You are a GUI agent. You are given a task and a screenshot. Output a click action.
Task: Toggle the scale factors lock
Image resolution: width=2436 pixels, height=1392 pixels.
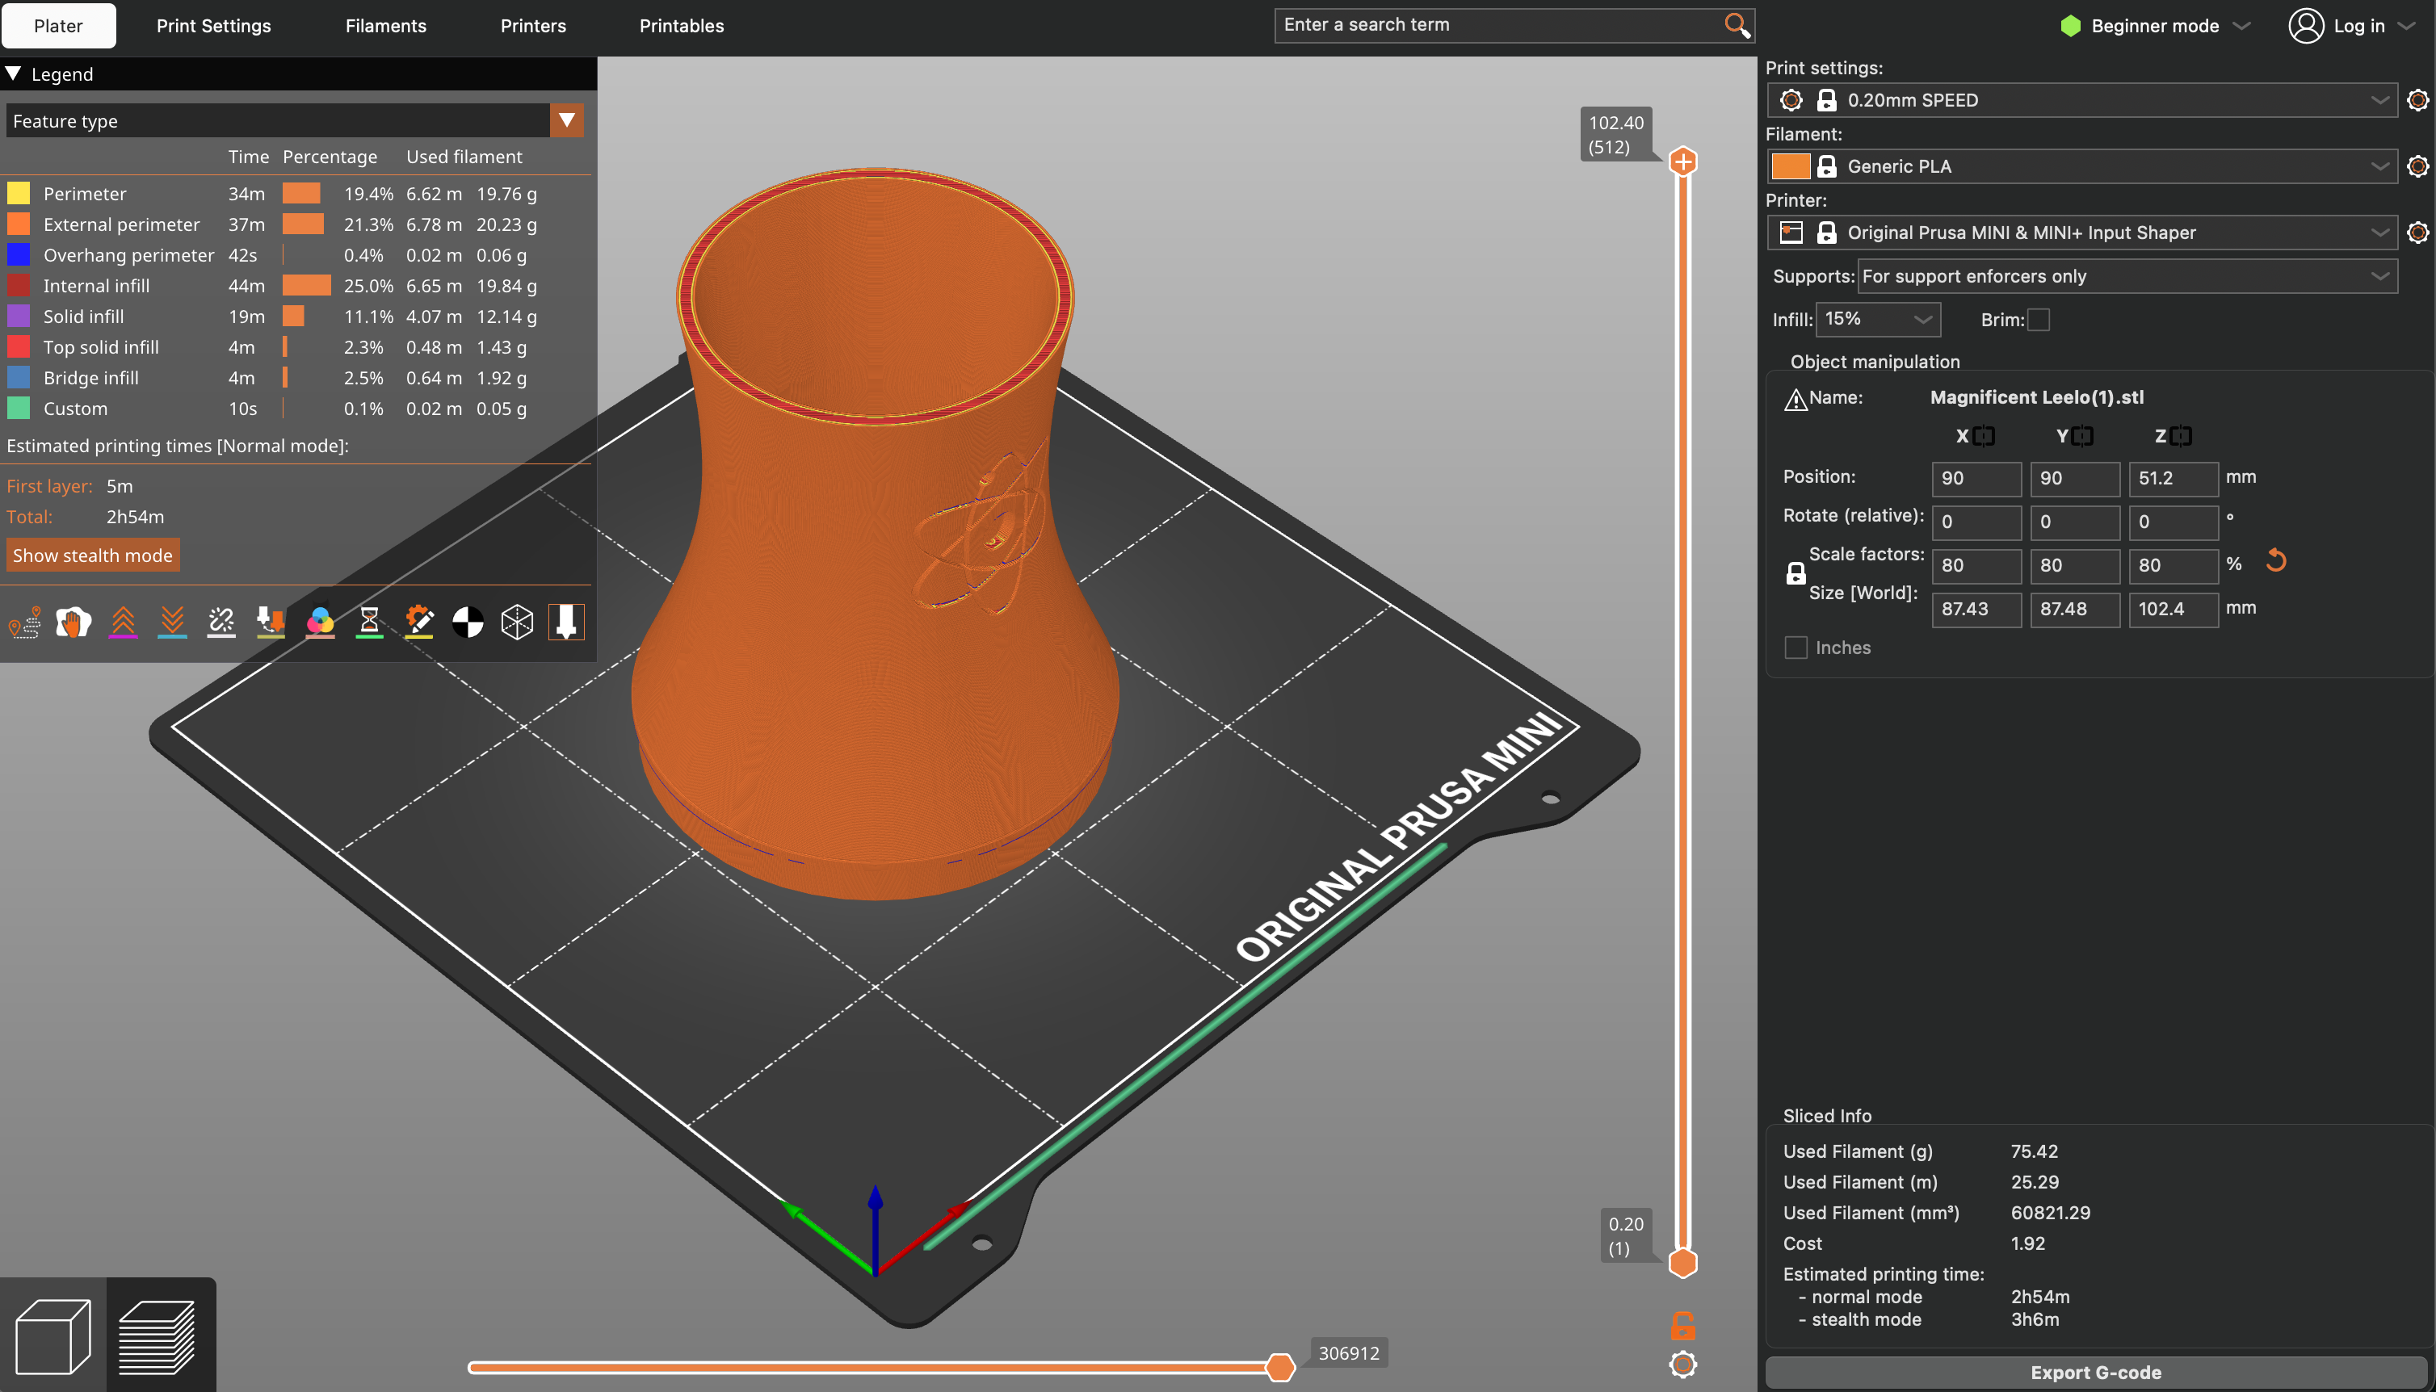[1795, 573]
